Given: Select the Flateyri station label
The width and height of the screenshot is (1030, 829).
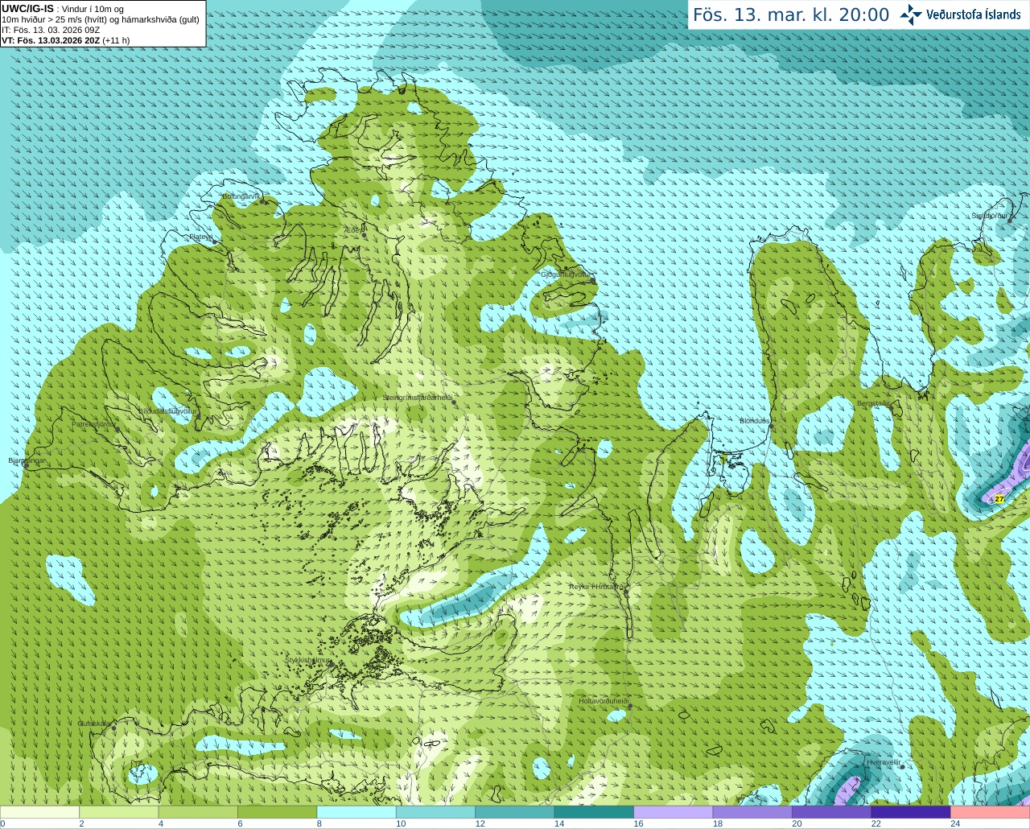Looking at the screenshot, I should click(200, 237).
